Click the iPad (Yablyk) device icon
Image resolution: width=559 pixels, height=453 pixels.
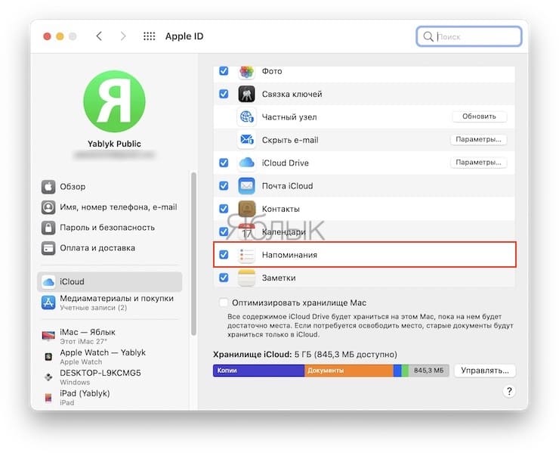[x=48, y=397]
